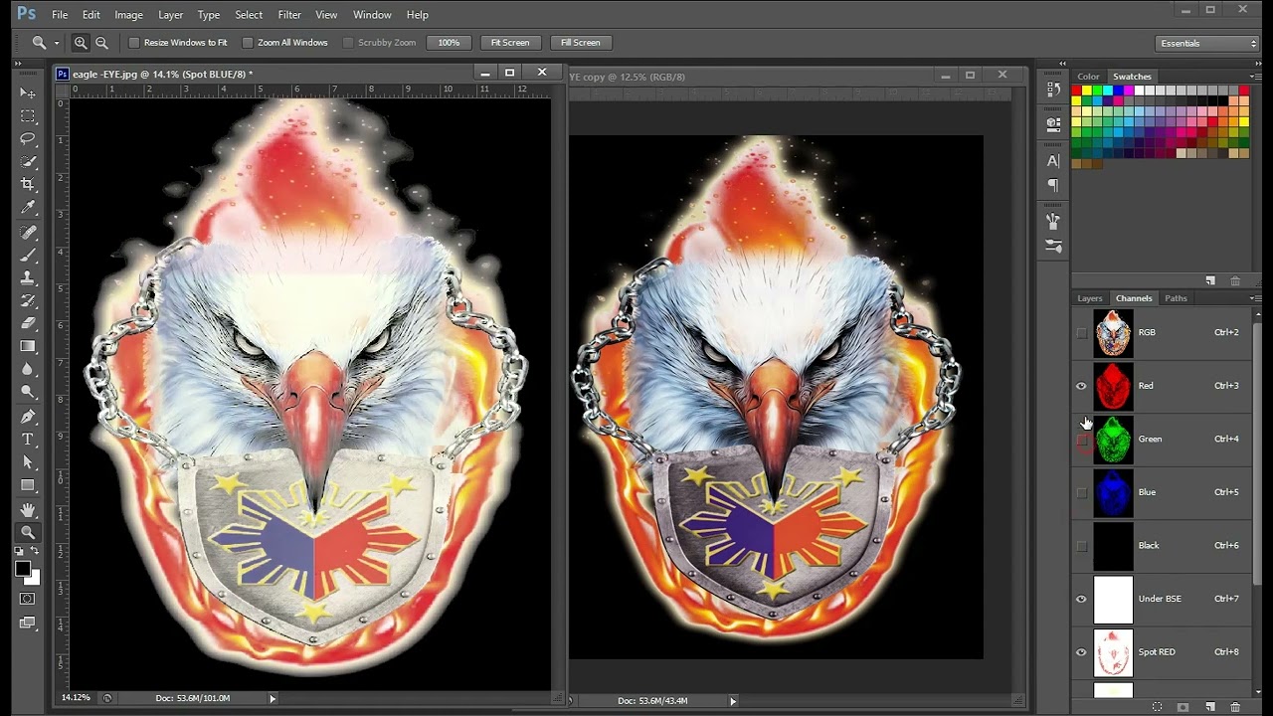Choose Zoom Out mode in options bar
The image size is (1273, 716).
[101, 43]
